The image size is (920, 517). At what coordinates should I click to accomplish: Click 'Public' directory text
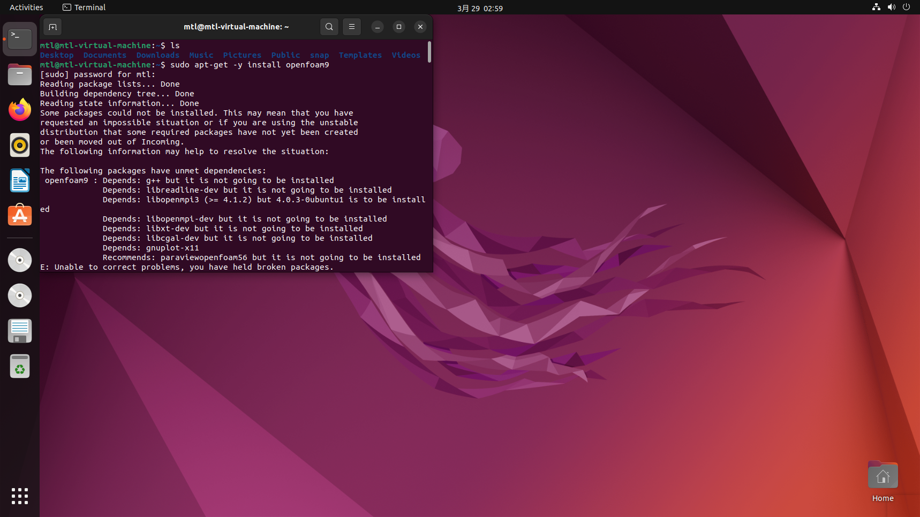pyautogui.click(x=285, y=55)
